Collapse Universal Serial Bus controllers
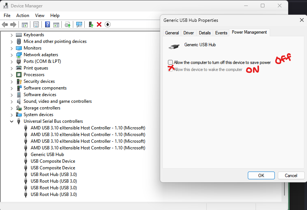 click(x=11, y=122)
